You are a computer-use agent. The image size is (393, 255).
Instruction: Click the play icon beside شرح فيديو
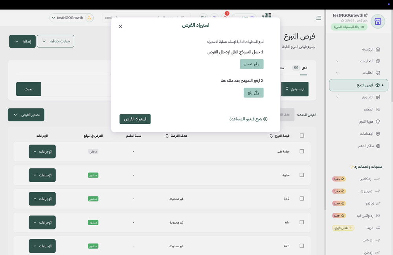pos(265,119)
